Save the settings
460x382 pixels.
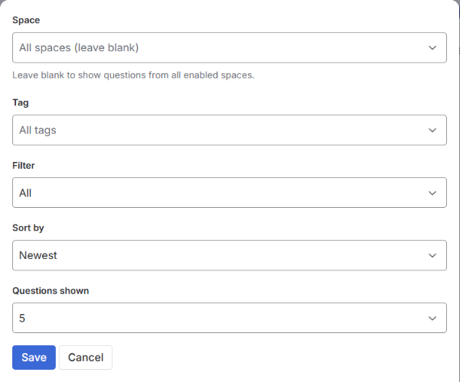click(34, 358)
